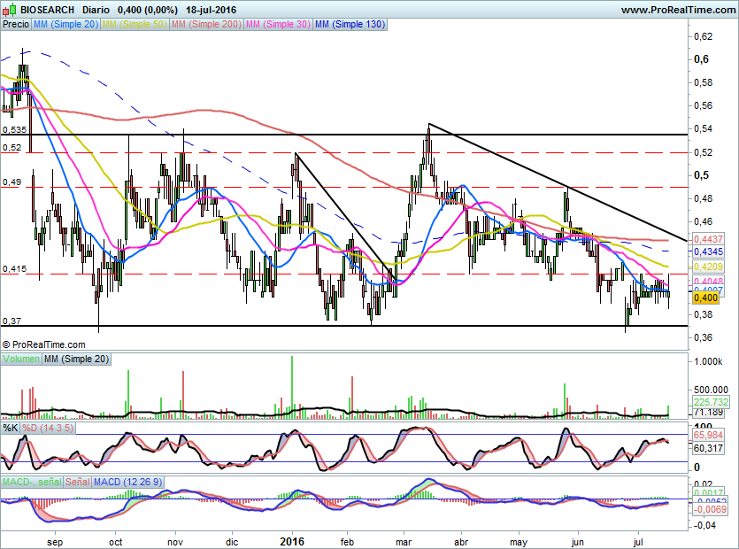
Task: Click the MM (Simple 200) indicator label
Action: 205,25
